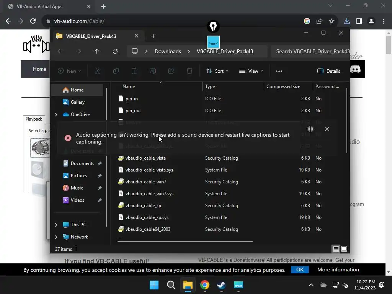Open Chrome three-dot menu
This screenshot has width=392, height=294.
click(384, 21)
